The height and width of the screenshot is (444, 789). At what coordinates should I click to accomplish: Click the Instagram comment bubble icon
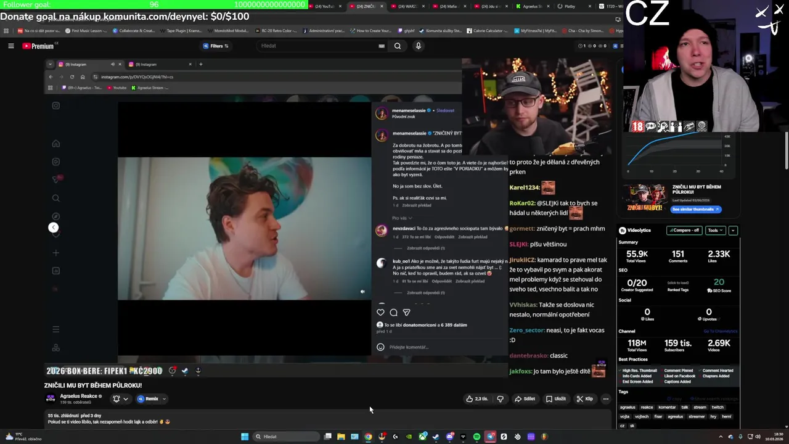(x=393, y=313)
